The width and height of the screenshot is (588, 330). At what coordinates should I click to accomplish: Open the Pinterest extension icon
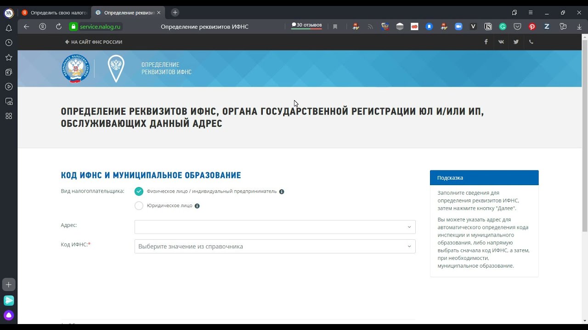tap(532, 27)
